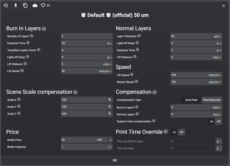Image resolution: width=230 pixels, height=166 pixels.
Task: Open help icon beside Transition Layers Count
Action: point(39,50)
